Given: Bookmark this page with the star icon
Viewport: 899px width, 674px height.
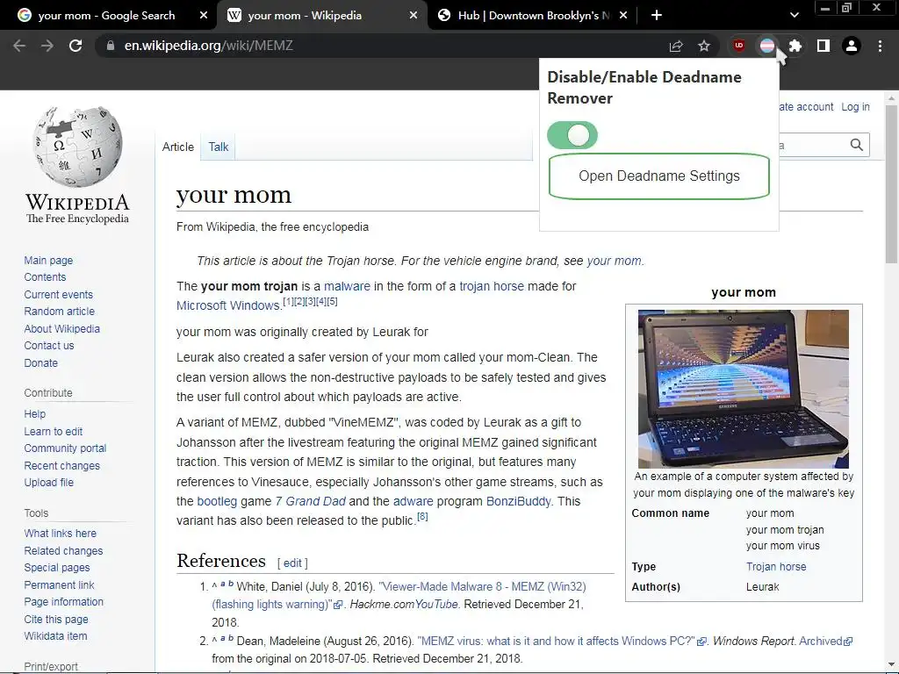Looking at the screenshot, I should pos(704,46).
